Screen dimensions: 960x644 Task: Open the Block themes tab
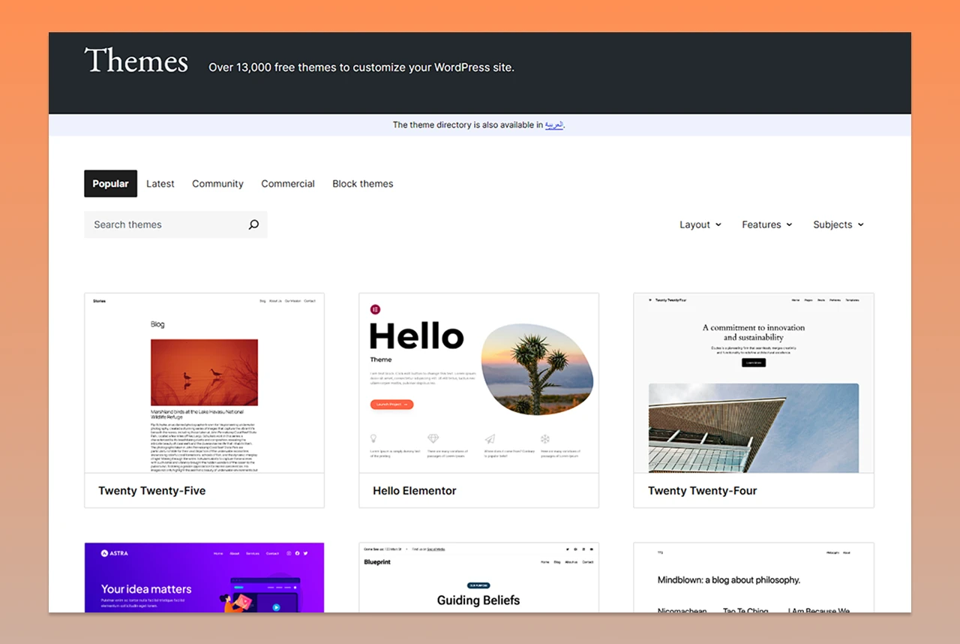click(363, 184)
